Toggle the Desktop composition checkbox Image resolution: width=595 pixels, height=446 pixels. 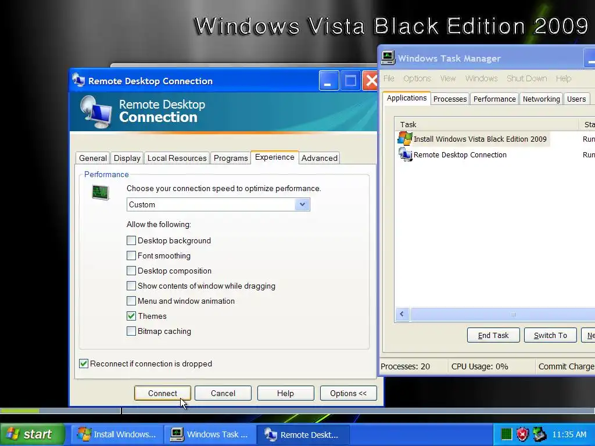(131, 271)
